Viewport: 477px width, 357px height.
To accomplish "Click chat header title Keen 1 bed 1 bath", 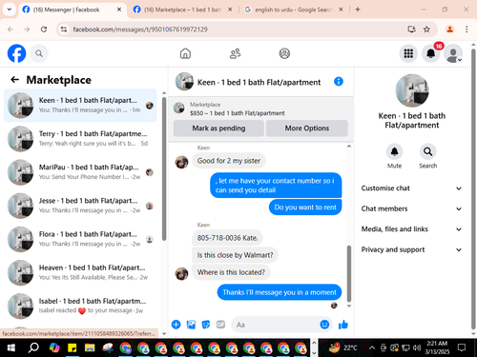I will 259,82.
